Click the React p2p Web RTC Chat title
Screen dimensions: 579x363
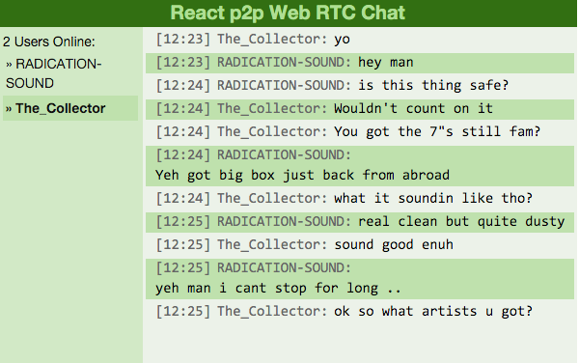coord(288,13)
